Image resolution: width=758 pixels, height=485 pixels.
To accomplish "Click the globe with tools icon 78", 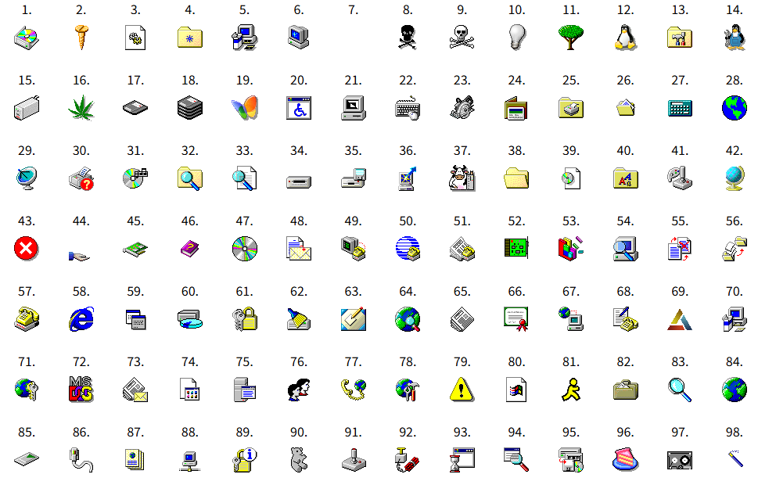I will pyautogui.click(x=408, y=390).
